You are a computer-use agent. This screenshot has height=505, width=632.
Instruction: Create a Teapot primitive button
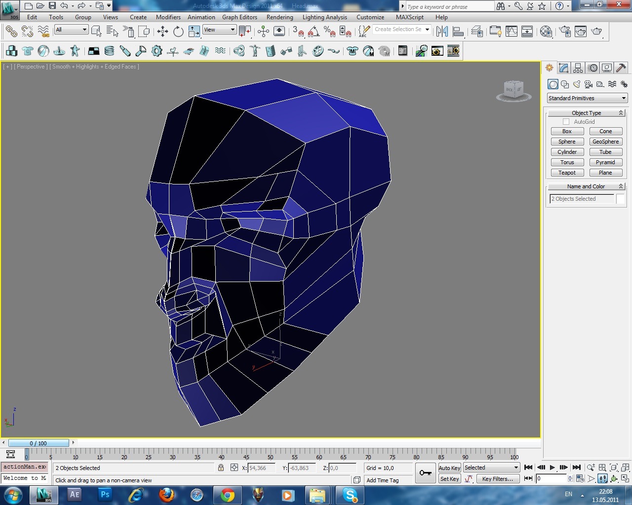[567, 173]
